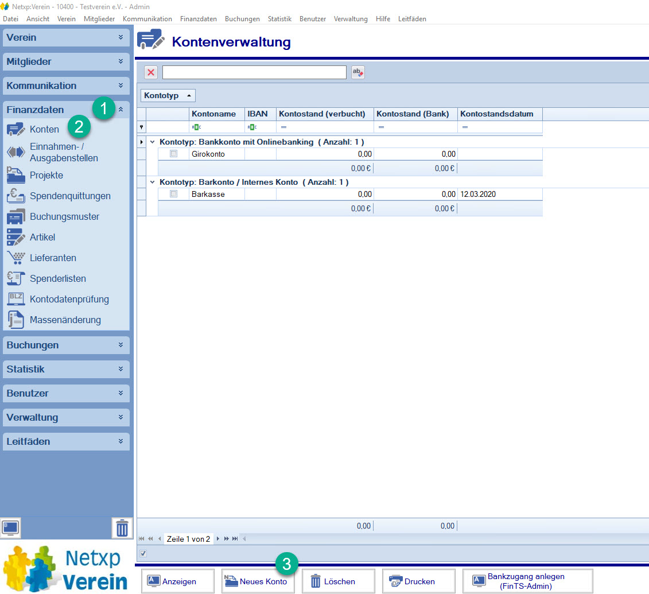
Task: Click the red X clear search icon
Action: click(151, 72)
